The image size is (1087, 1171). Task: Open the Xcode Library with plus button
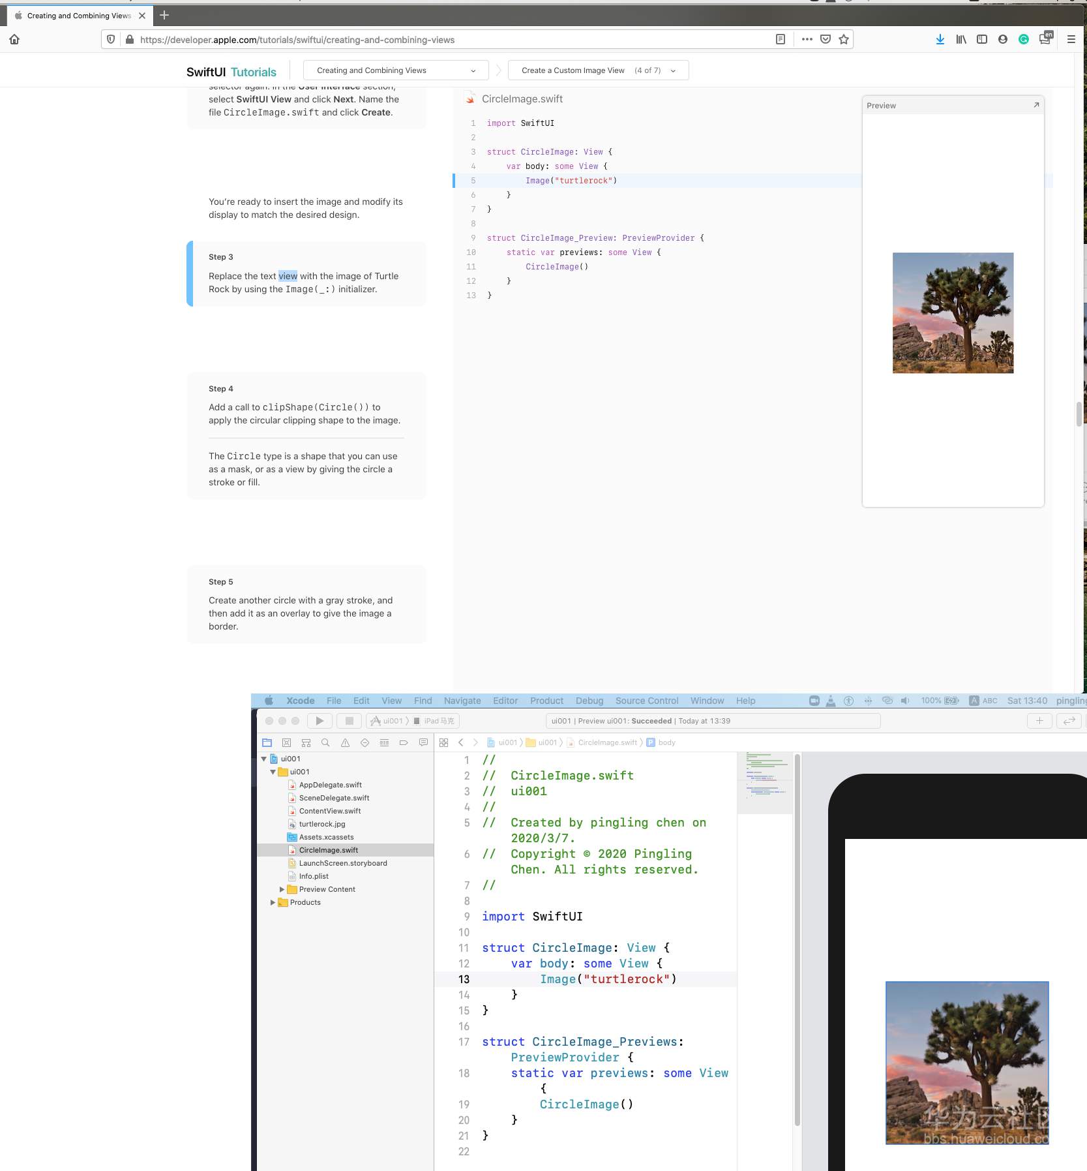pos(1039,721)
